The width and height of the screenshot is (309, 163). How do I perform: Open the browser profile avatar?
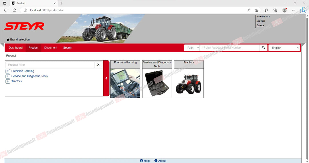284,10
